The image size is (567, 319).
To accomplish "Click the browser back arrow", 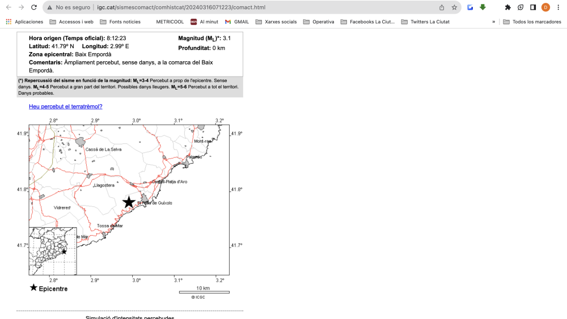I will click(x=8, y=7).
